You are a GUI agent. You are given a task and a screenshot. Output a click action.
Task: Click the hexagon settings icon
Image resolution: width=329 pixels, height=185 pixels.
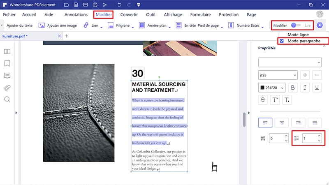320,25
